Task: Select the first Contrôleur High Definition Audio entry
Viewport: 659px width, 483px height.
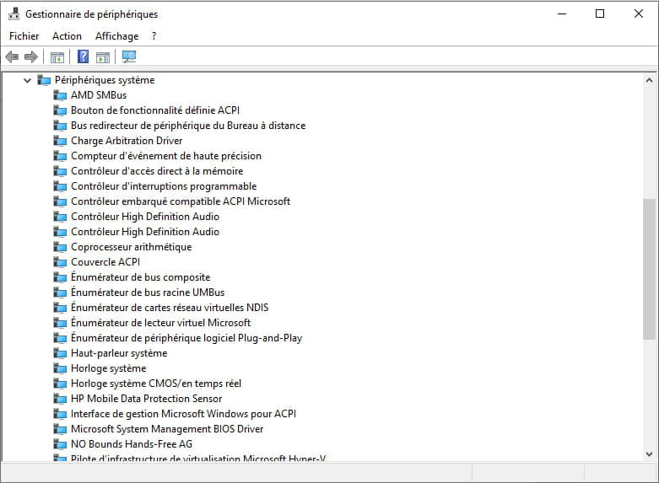Action: pos(145,217)
